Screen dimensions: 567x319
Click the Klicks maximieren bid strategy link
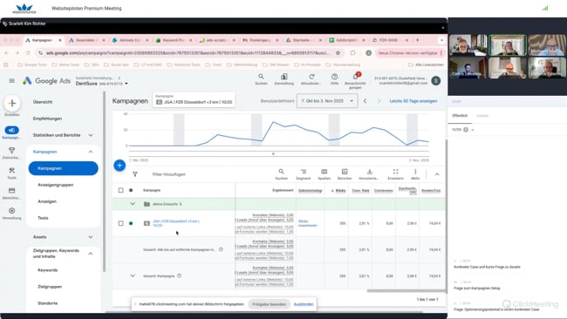click(x=308, y=223)
